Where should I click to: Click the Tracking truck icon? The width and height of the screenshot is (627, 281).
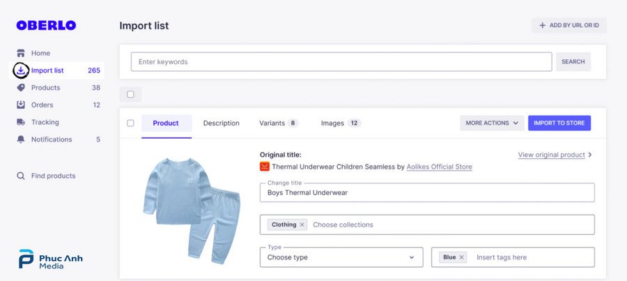tap(21, 122)
